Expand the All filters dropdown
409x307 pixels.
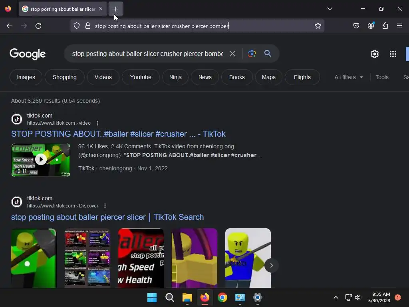348,77
